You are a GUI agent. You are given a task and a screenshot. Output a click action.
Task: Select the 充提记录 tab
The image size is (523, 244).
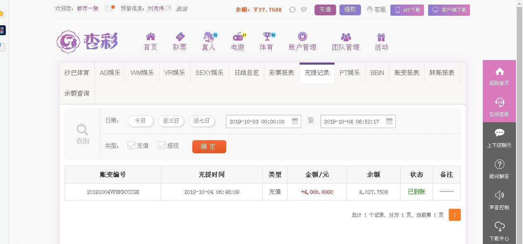317,72
